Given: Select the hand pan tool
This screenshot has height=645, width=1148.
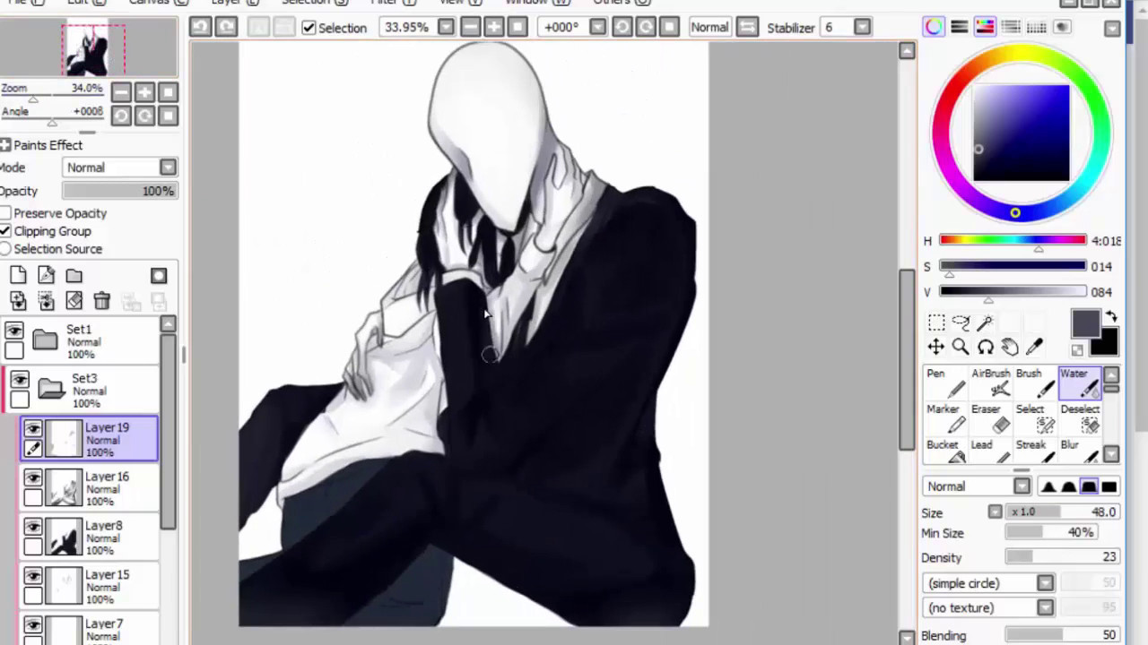Looking at the screenshot, I should [x=1009, y=347].
